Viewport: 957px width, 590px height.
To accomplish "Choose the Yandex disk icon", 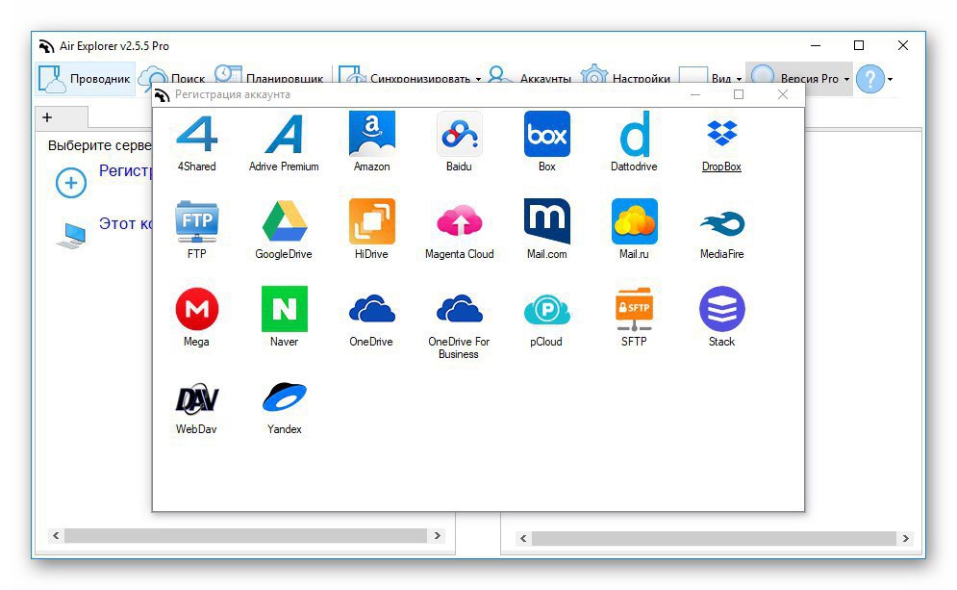I will (x=284, y=397).
